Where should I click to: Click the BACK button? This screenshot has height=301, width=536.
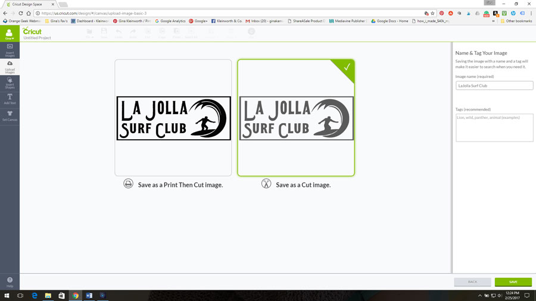(x=472, y=282)
